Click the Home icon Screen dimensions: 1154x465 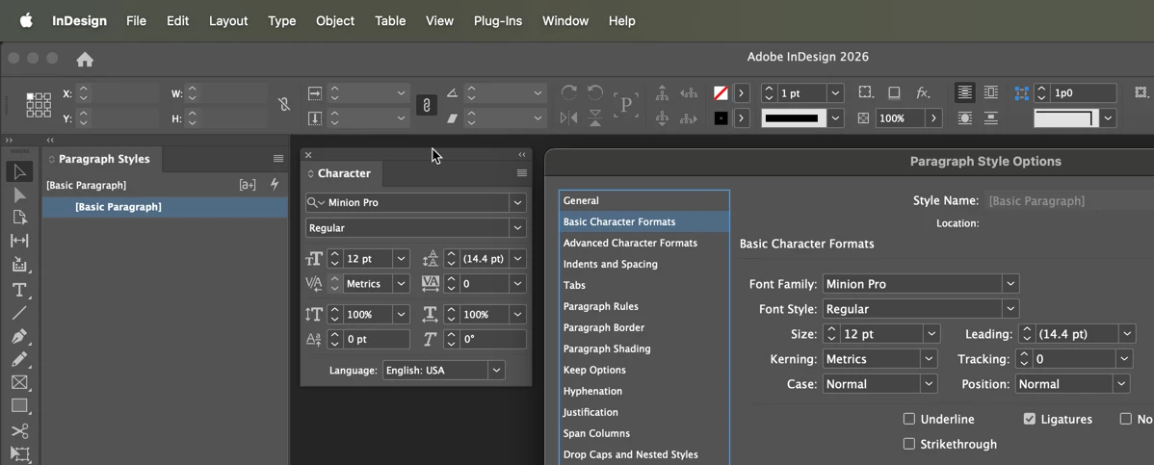pyautogui.click(x=85, y=59)
